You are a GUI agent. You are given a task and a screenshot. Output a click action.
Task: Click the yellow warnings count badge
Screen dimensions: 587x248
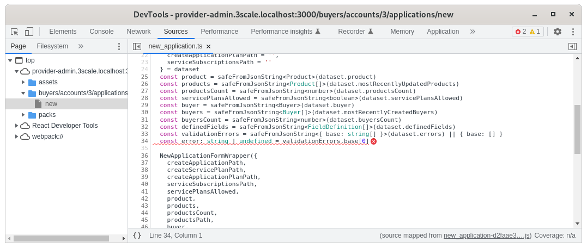pyautogui.click(x=535, y=32)
